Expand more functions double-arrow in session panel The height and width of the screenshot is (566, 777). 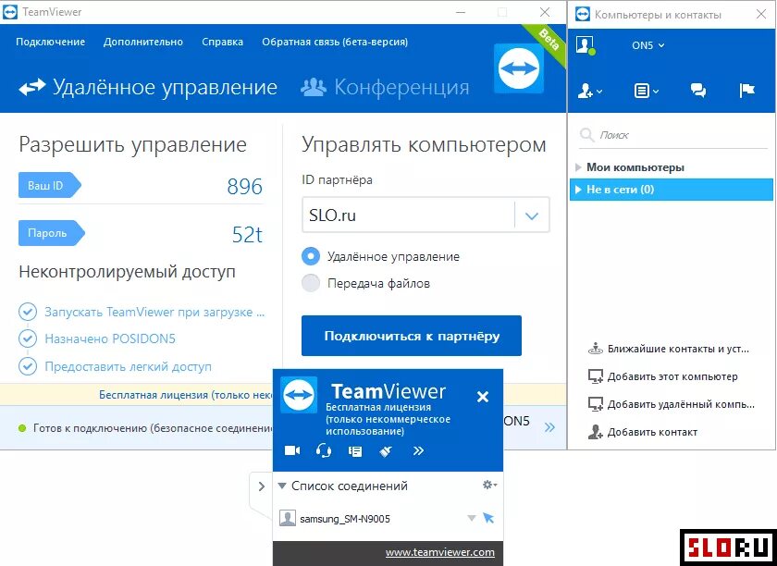click(418, 450)
